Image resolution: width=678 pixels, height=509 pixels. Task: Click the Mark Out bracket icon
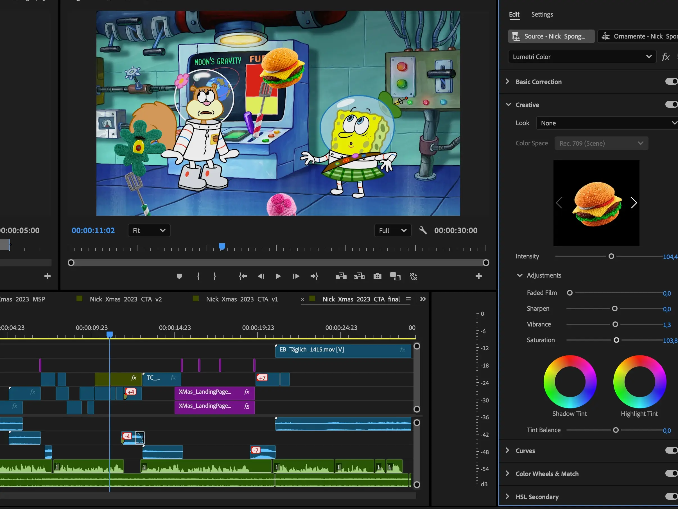pyautogui.click(x=214, y=276)
